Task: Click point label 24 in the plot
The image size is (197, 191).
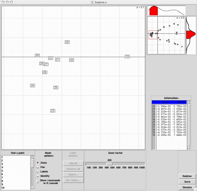Action: (33, 86)
